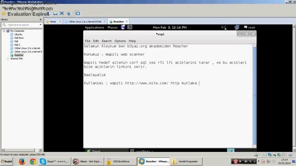Switch to Other Linux 2.6.x kernel 64-bit tab
Screen dimensions: 296x166
coord(85,22)
